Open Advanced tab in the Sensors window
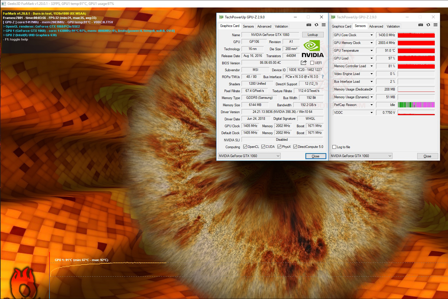 376,26
